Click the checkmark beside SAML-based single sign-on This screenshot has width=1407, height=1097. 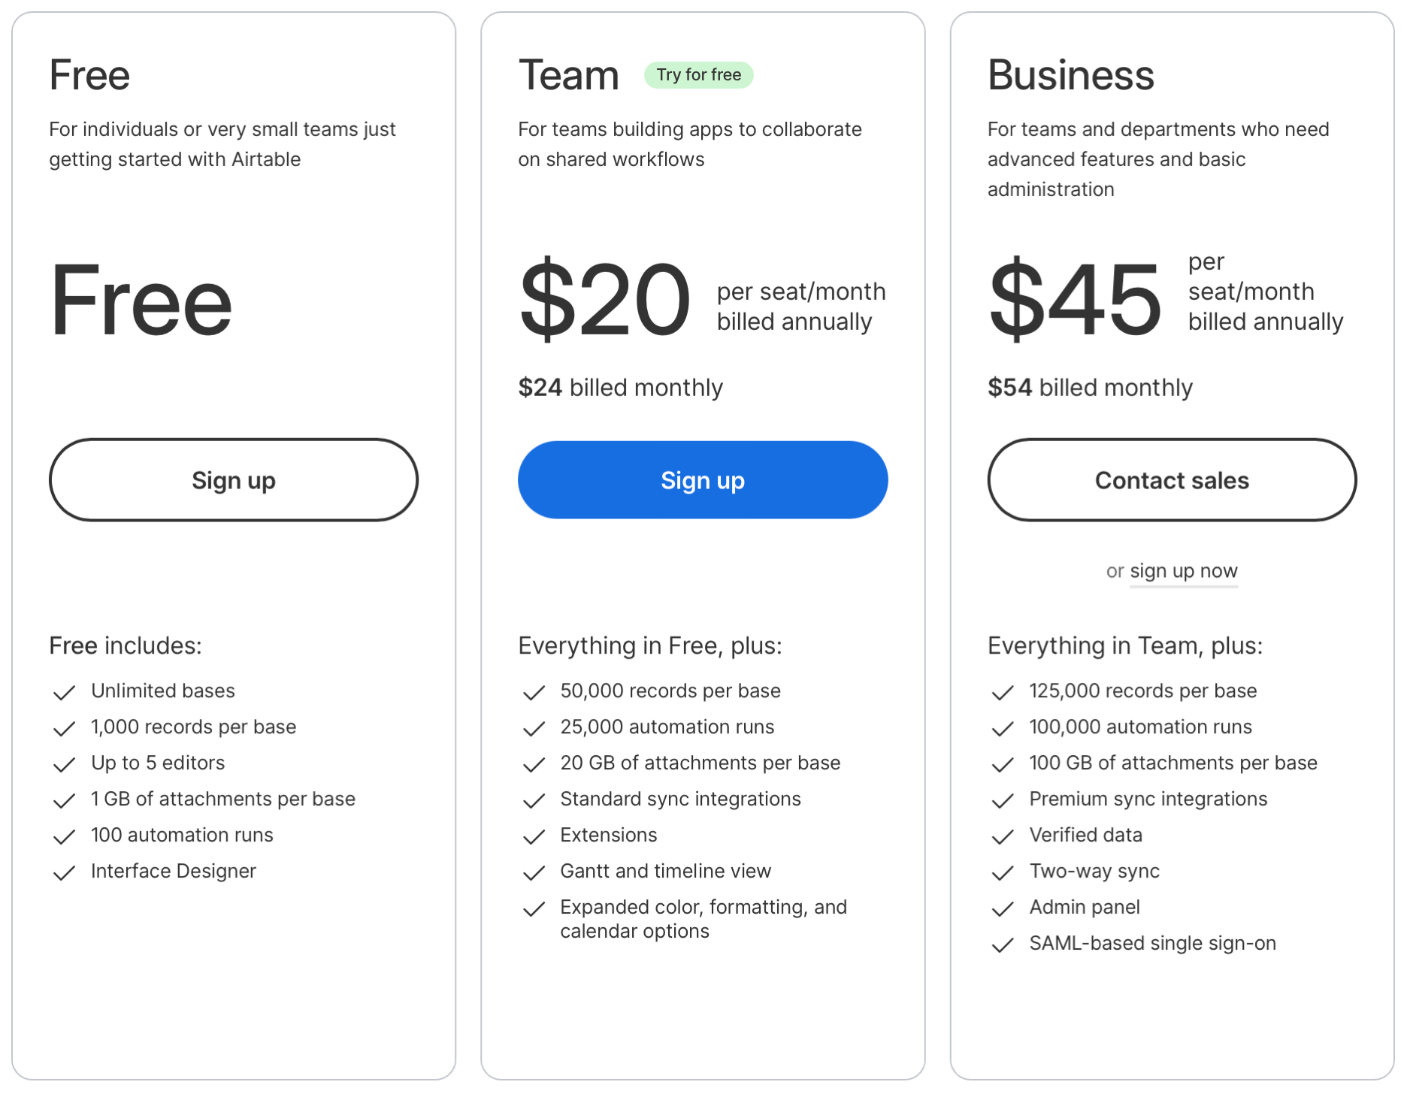[x=1003, y=944]
